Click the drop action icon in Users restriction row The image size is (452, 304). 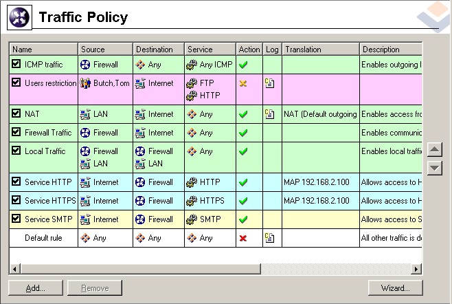point(243,83)
